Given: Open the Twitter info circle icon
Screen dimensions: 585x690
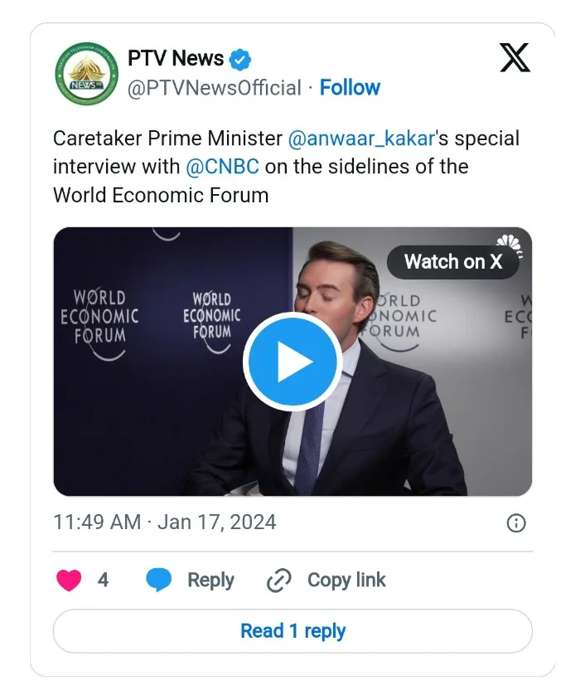Looking at the screenshot, I should click(x=515, y=522).
